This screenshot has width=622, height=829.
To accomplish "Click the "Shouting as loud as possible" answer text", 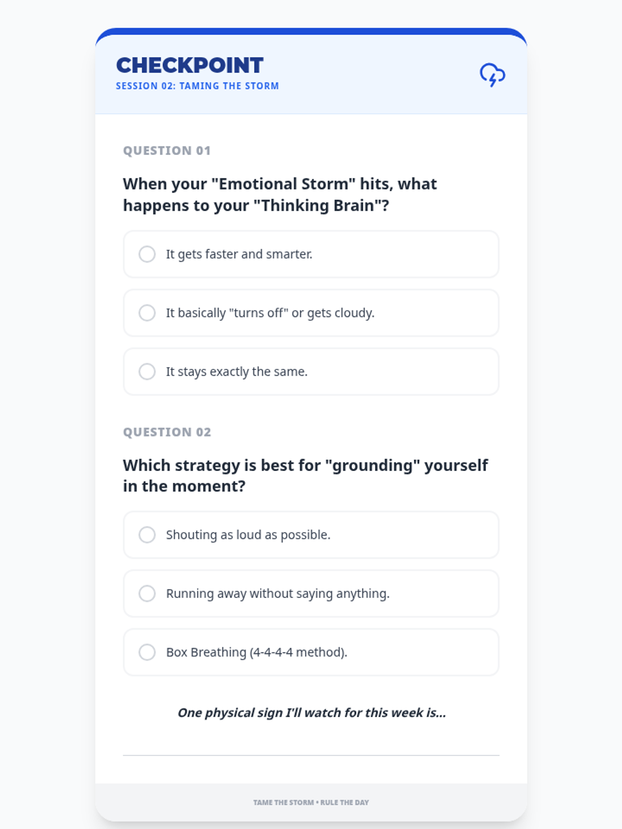I will click(248, 535).
